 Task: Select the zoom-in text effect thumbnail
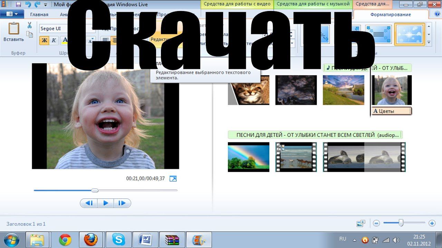379,34
